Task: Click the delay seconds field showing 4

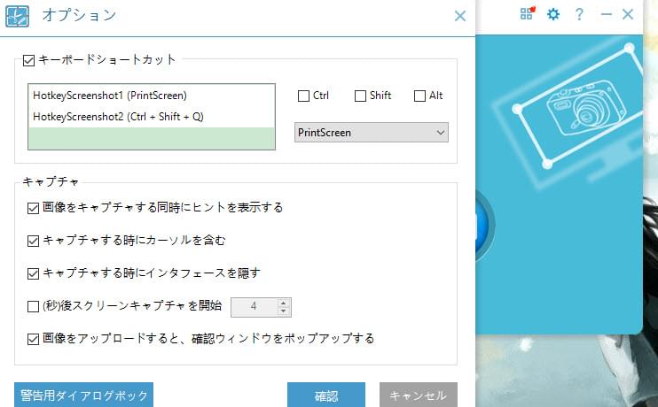Action: click(x=254, y=306)
